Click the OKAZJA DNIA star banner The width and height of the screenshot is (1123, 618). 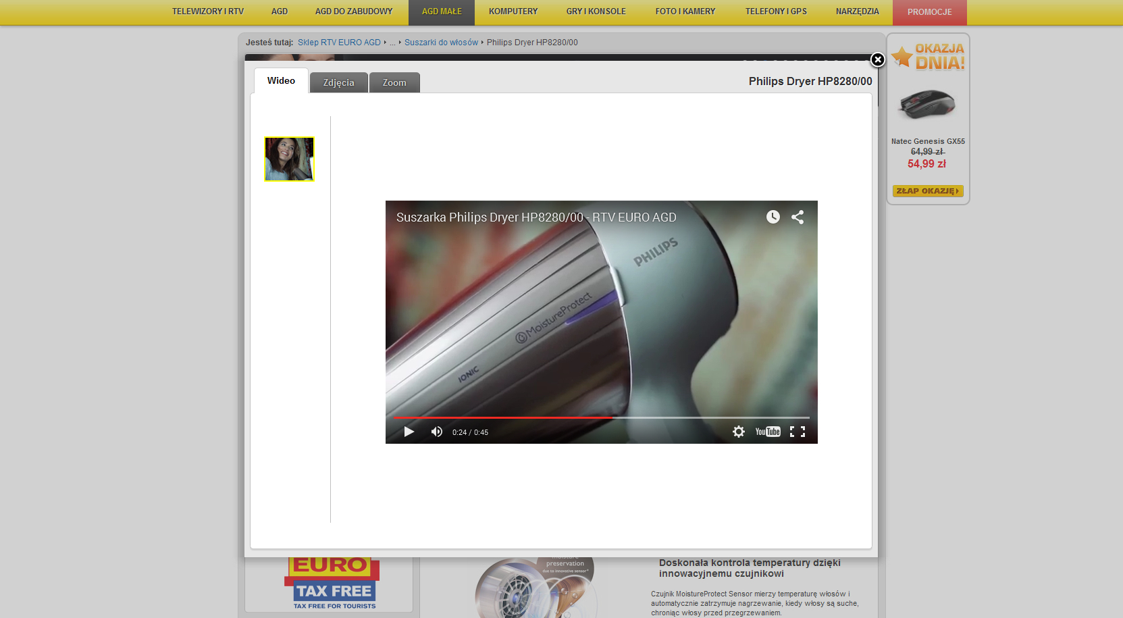[928, 57]
